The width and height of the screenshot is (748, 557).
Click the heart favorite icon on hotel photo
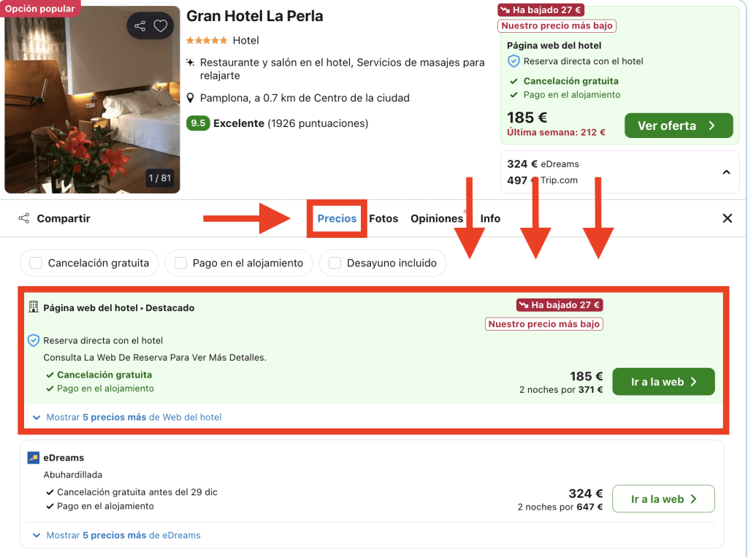[161, 26]
